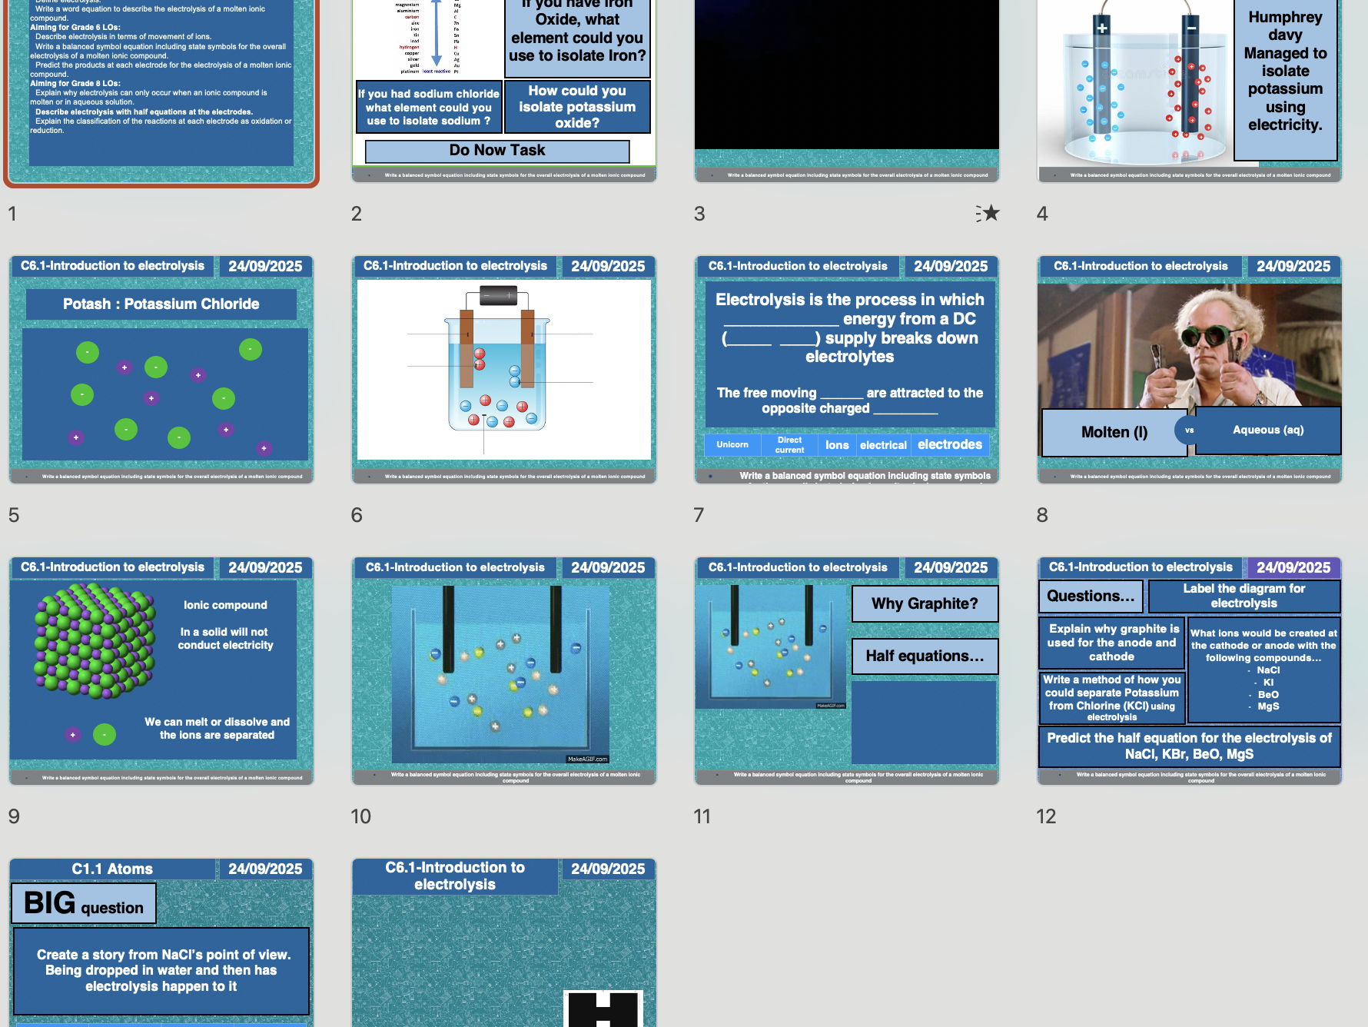Select the ionic compound lattice slide 9
Image resolution: width=1368 pixels, height=1027 pixels.
[x=161, y=669]
